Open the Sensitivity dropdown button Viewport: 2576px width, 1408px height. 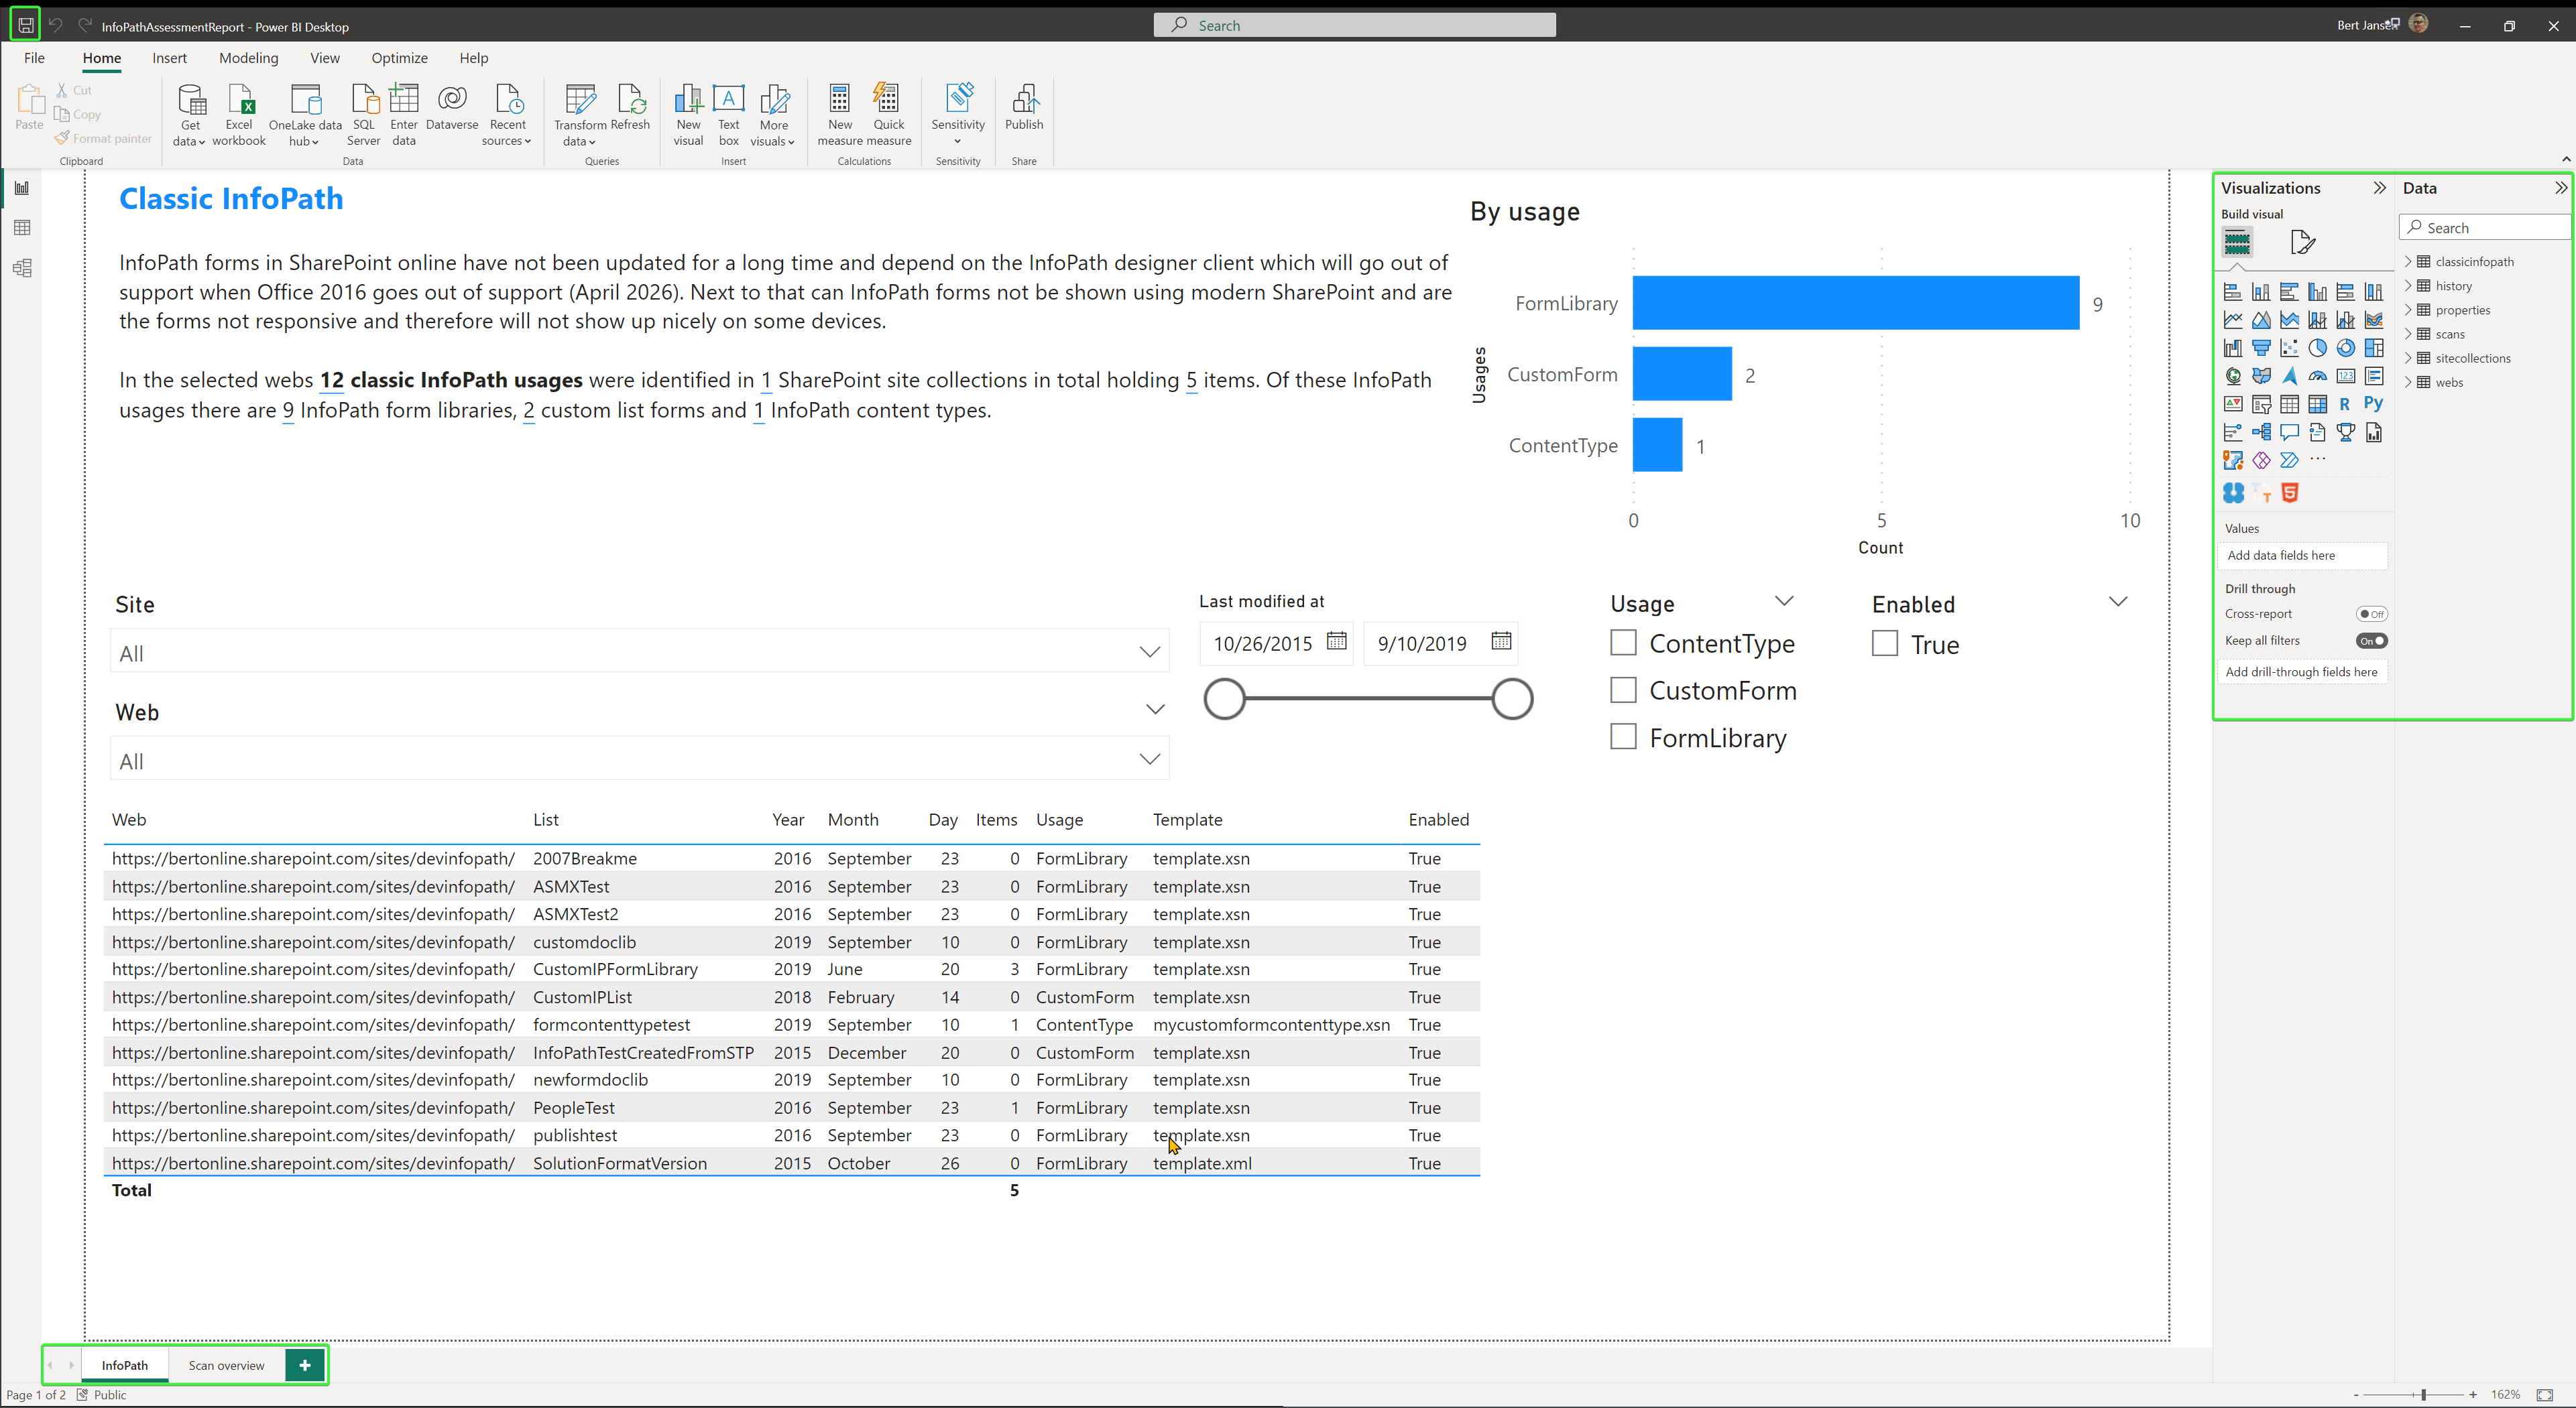point(958,114)
